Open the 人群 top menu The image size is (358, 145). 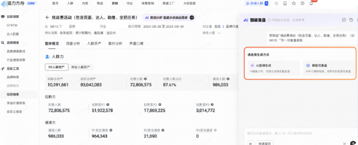click(70, 3)
